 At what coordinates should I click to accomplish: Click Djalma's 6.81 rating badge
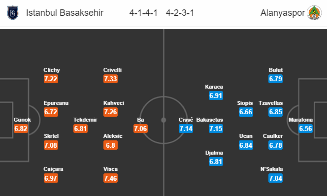[x=216, y=162]
